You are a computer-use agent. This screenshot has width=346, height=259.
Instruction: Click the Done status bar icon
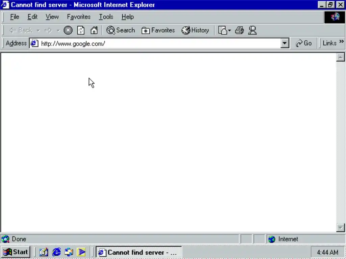[x=5, y=239]
